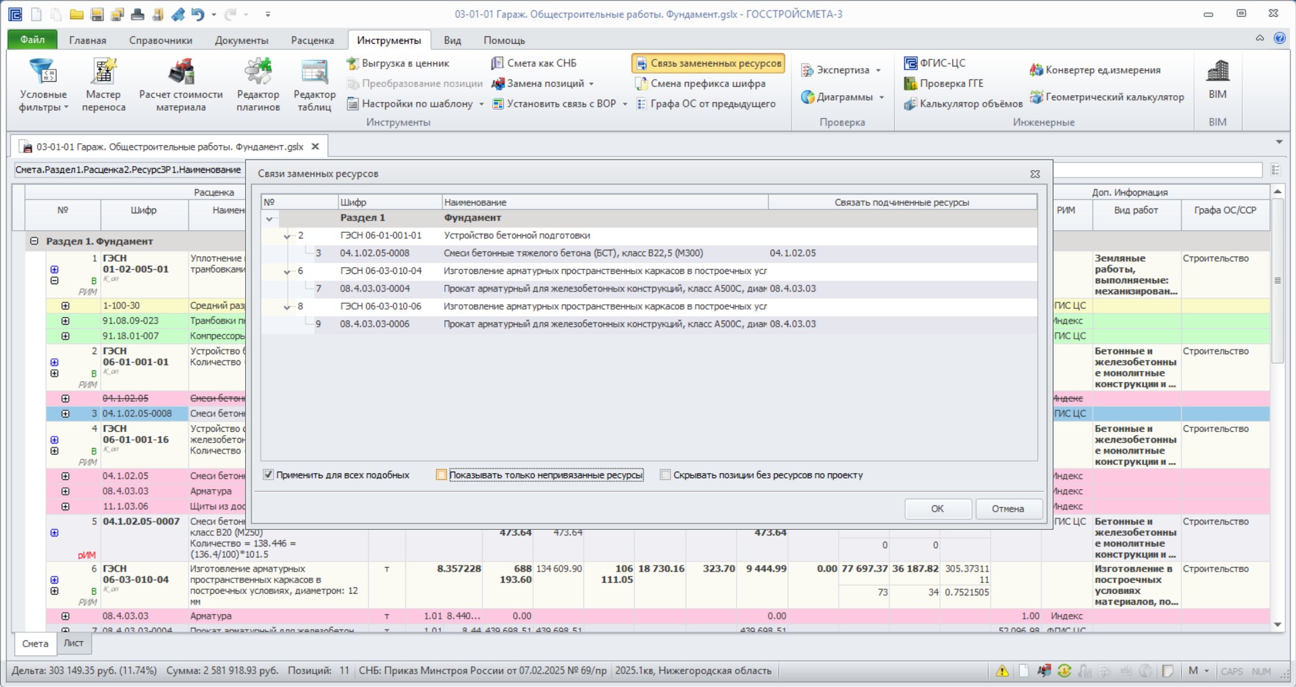The height and width of the screenshot is (687, 1296).
Task: Click the Отмена button
Action: [1008, 509]
